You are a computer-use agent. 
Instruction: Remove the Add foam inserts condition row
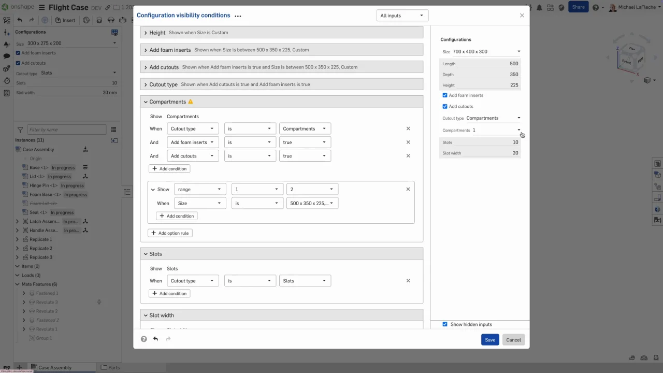[x=408, y=142]
